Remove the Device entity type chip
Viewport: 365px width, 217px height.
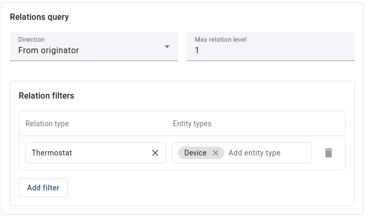coord(216,153)
